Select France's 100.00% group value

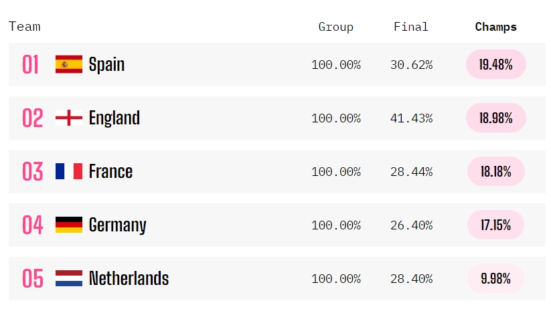tap(336, 172)
